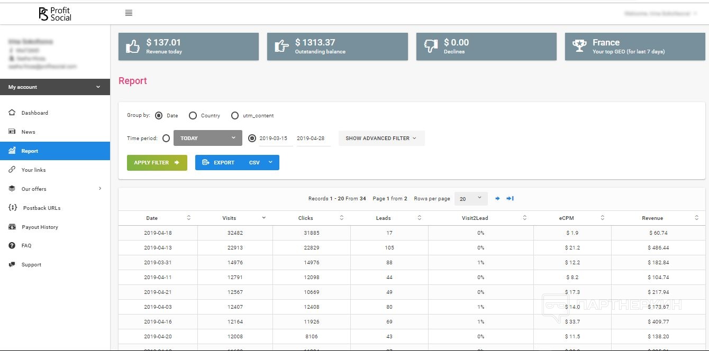Click the Outstanding balance hand icon
The image size is (709, 351).
281,47
